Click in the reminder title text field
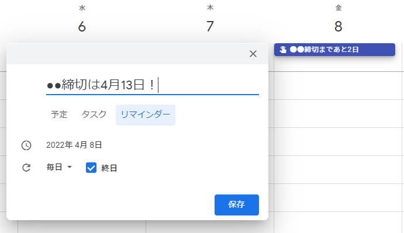The height and width of the screenshot is (233, 404). 153,85
